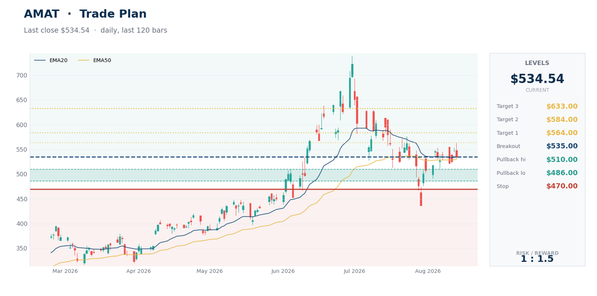
Task: Click the Apr 2026 x-axis label
Action: coord(139,271)
